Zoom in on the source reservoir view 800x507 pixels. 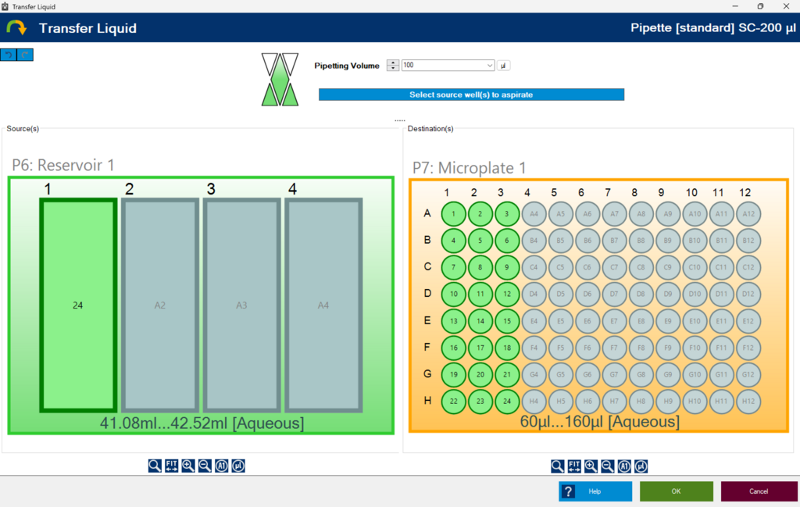(188, 466)
